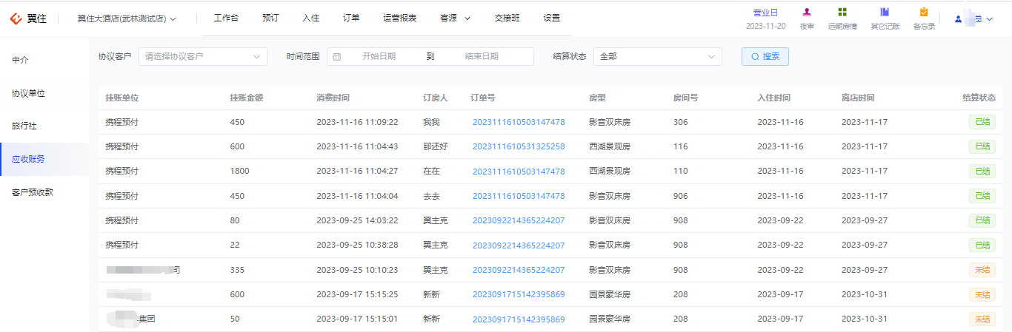Click 已结 status in room 116 row
The width and height of the screenshot is (1012, 332).
click(x=982, y=146)
